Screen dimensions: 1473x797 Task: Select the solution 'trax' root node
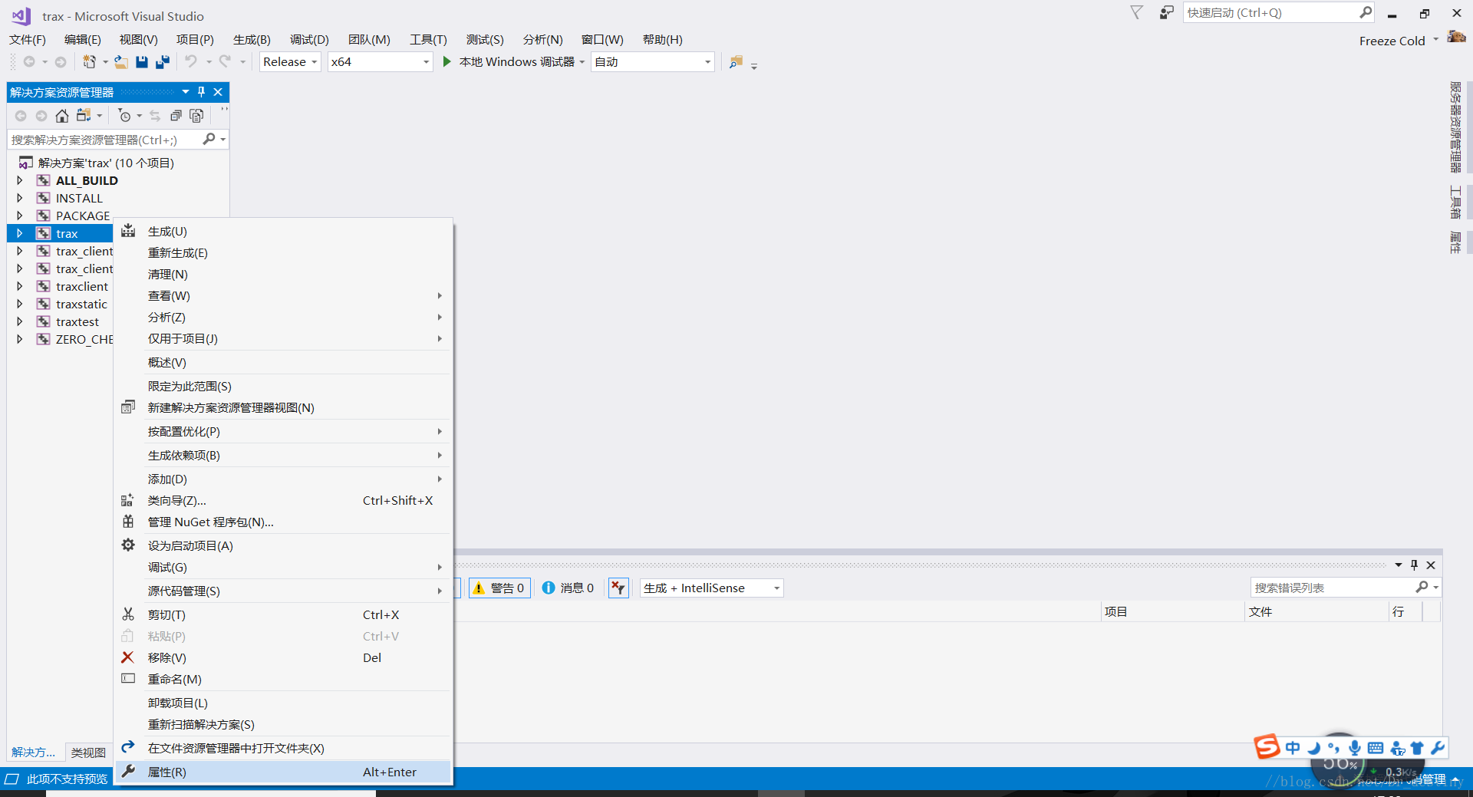pos(106,163)
